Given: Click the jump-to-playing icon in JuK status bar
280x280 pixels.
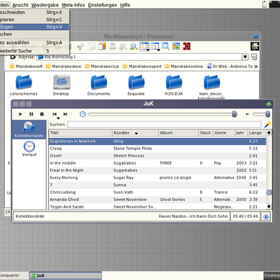Looking at the screenshot, I should coord(266,216).
